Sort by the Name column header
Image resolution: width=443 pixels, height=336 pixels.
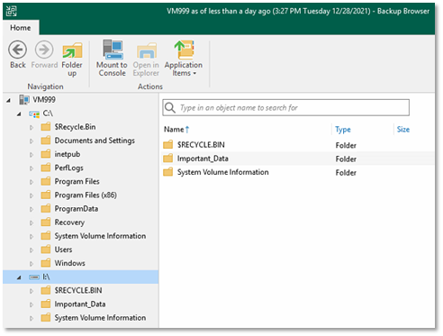(176, 130)
